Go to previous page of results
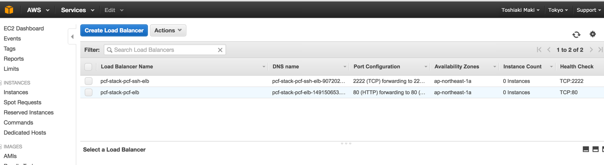This screenshot has height=165, width=604. point(549,50)
